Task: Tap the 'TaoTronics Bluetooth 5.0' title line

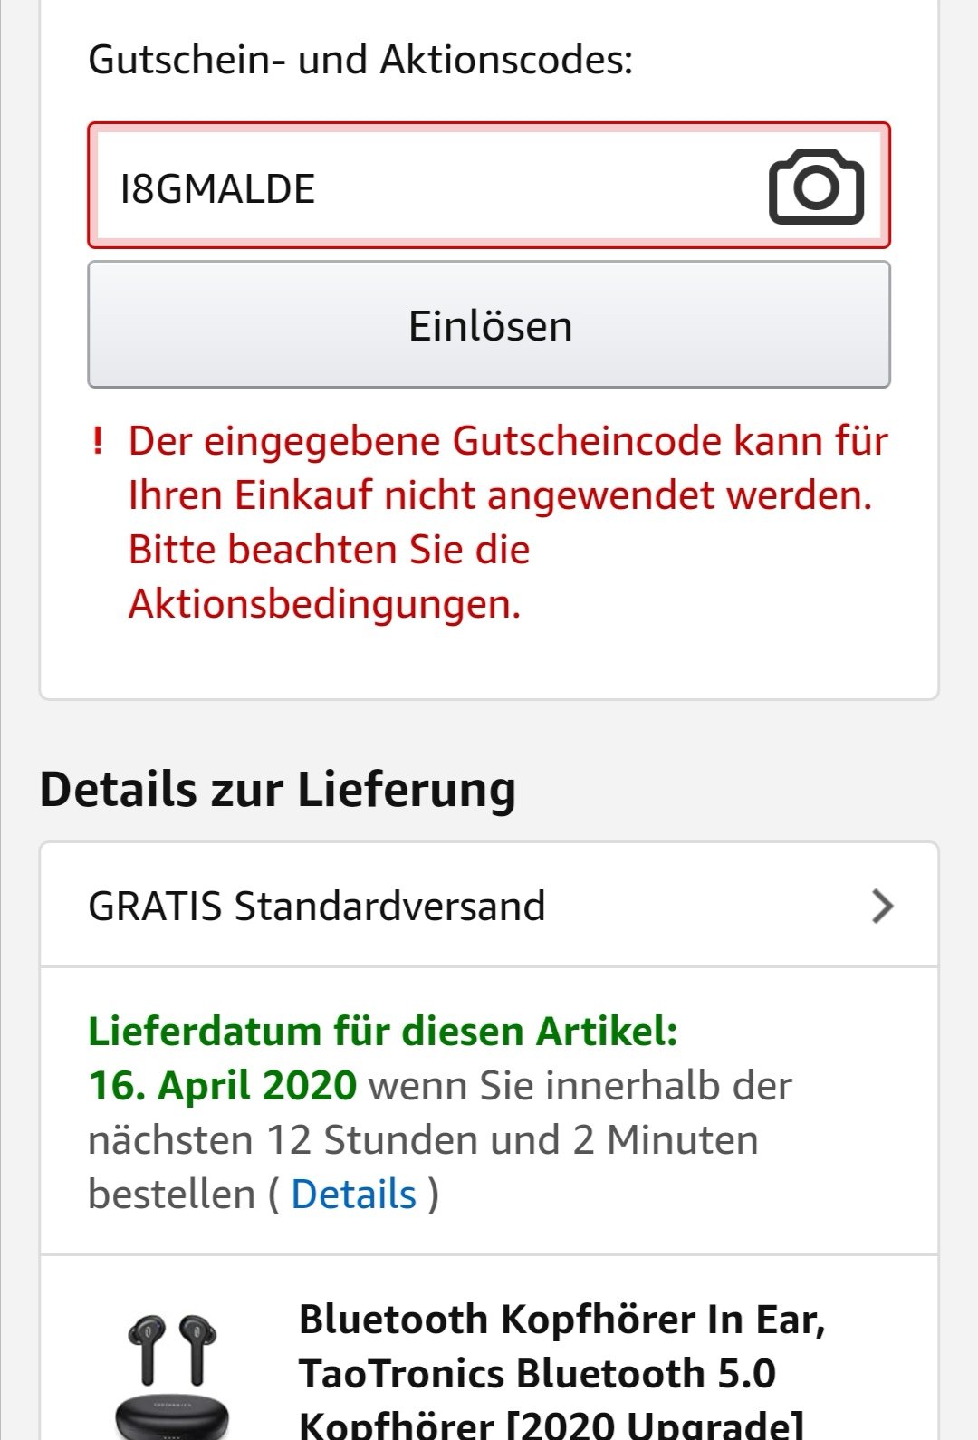Action: click(x=537, y=1374)
